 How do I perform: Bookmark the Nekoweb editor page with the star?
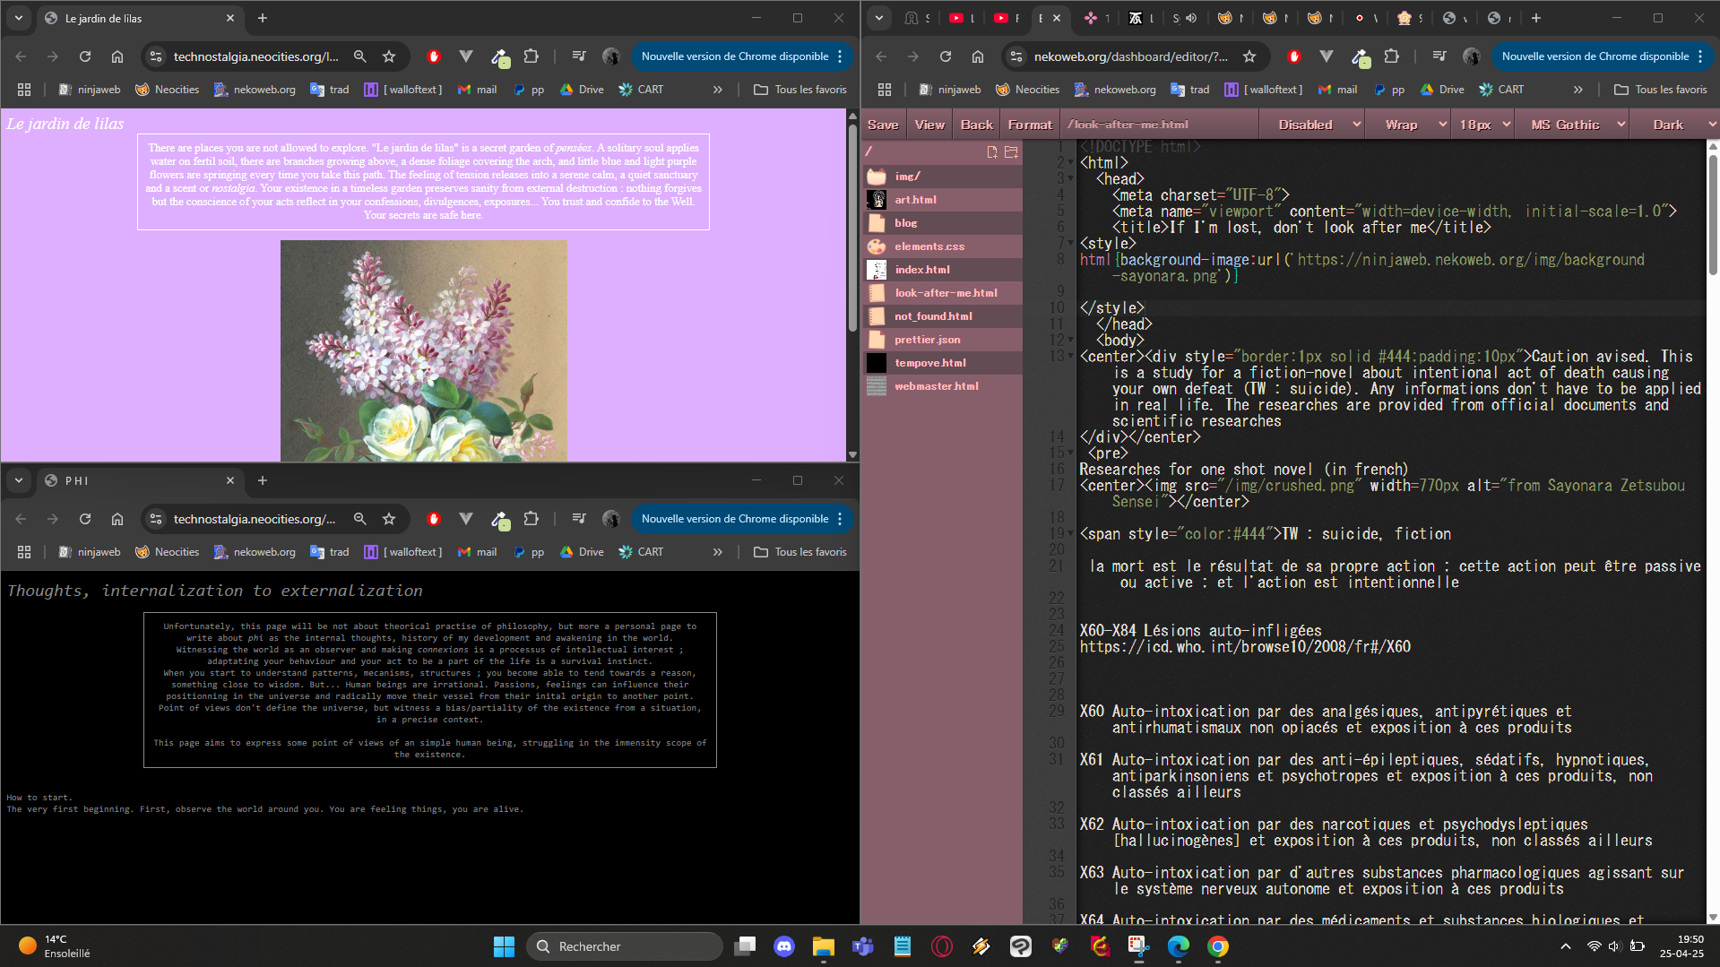[x=1249, y=56]
